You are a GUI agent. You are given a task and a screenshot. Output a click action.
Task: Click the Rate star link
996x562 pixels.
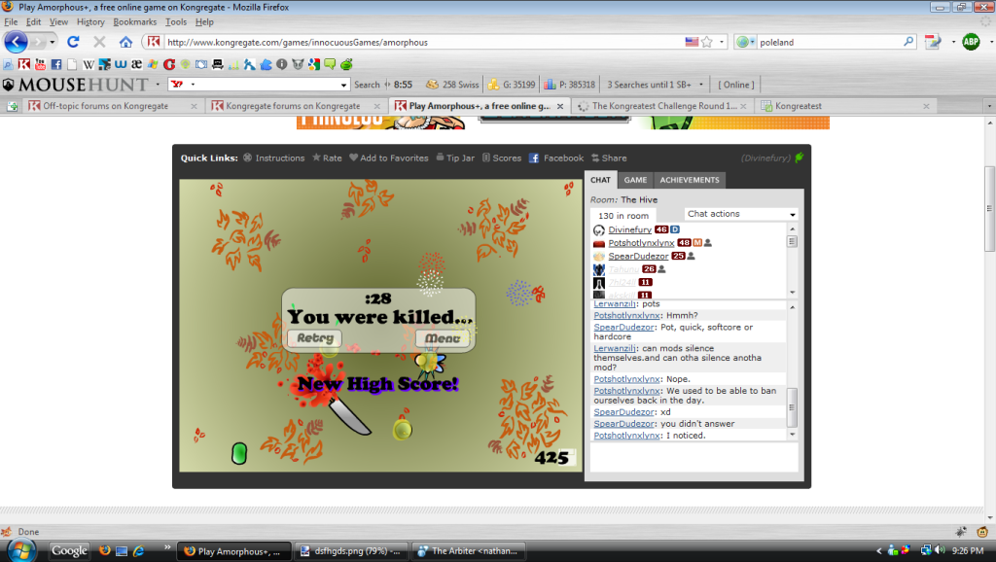[327, 158]
